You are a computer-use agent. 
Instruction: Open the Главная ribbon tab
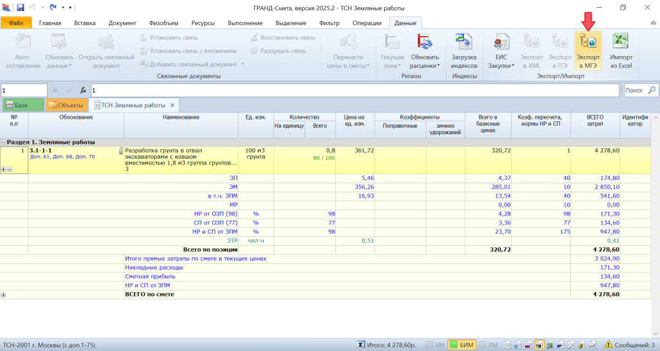(50, 23)
